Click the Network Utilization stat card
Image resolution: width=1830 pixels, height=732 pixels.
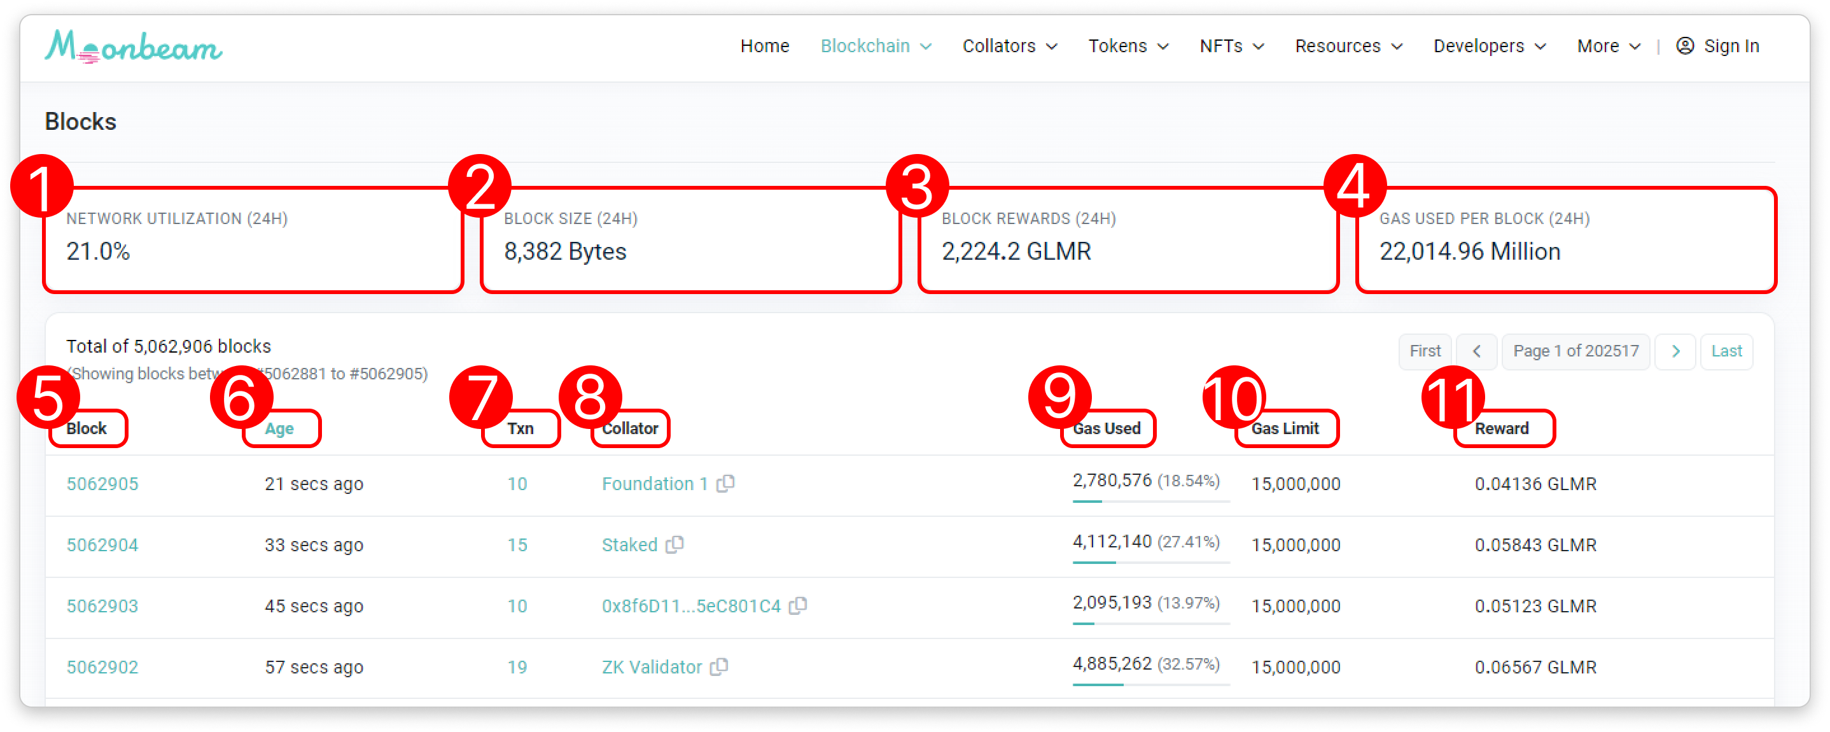pyautogui.click(x=253, y=239)
